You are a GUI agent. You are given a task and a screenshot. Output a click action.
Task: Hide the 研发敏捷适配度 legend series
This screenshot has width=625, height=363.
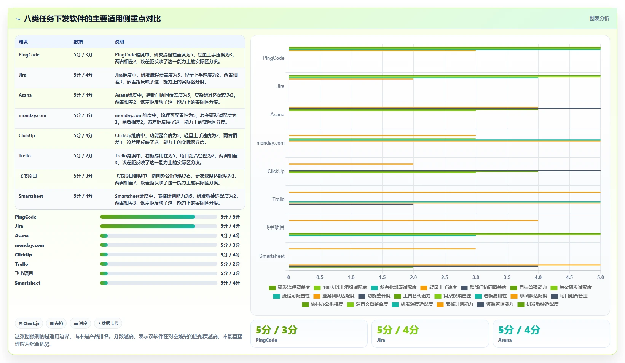pos(538,304)
